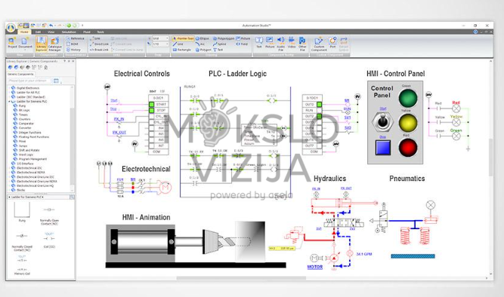The width and height of the screenshot is (504, 297).
Task: Select the Rung component thumbnail
Action: [22, 213]
